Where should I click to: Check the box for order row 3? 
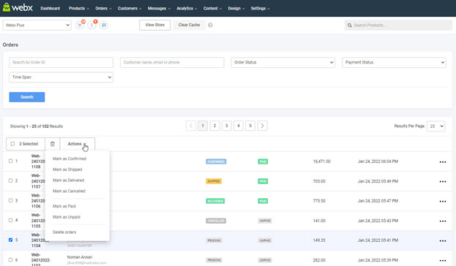pos(10,200)
